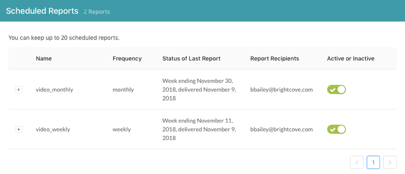This screenshot has height=174, width=405.
Task: Click the video_monthly report name
Action: click(54, 90)
